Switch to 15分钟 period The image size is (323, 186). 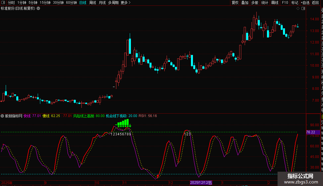(x=45, y=3)
